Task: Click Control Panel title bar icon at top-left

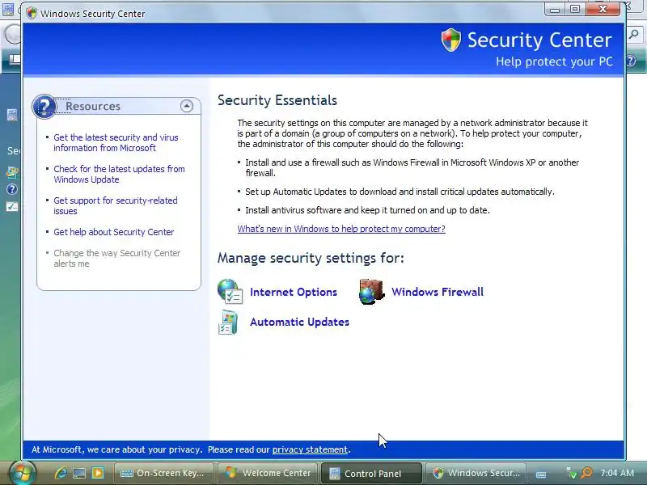Action: click(8, 9)
